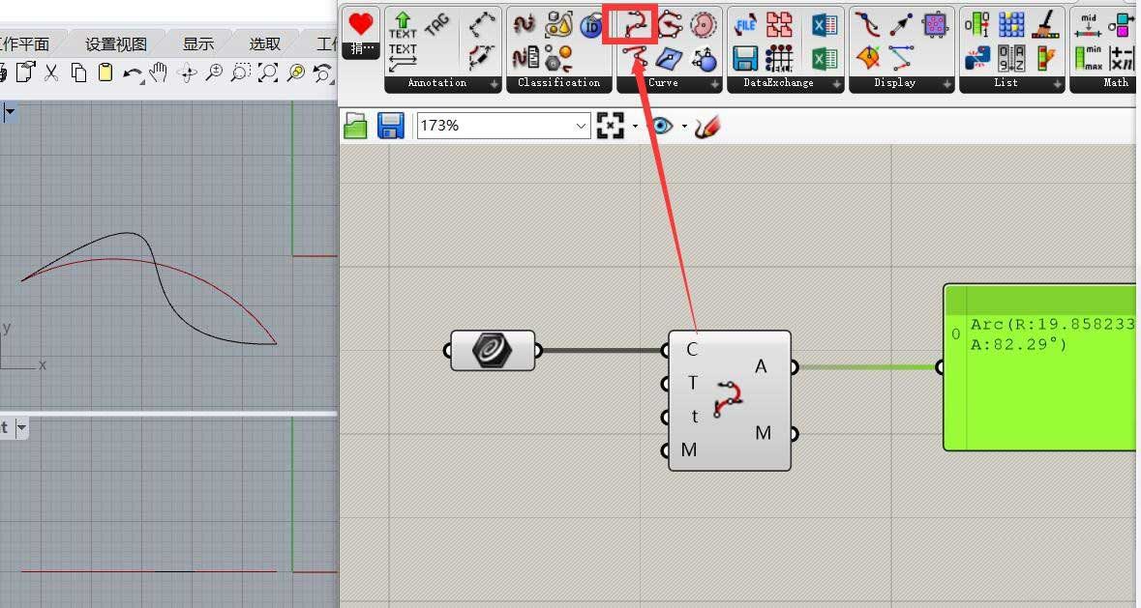This screenshot has width=1141, height=608.
Task: Click the broom Clean Tree icon in List panel
Action: pos(1045,24)
